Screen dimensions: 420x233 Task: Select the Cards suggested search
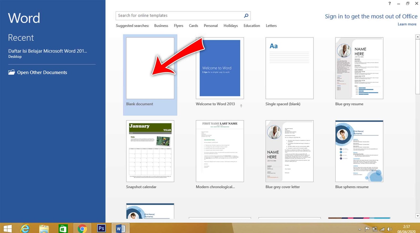click(x=193, y=26)
